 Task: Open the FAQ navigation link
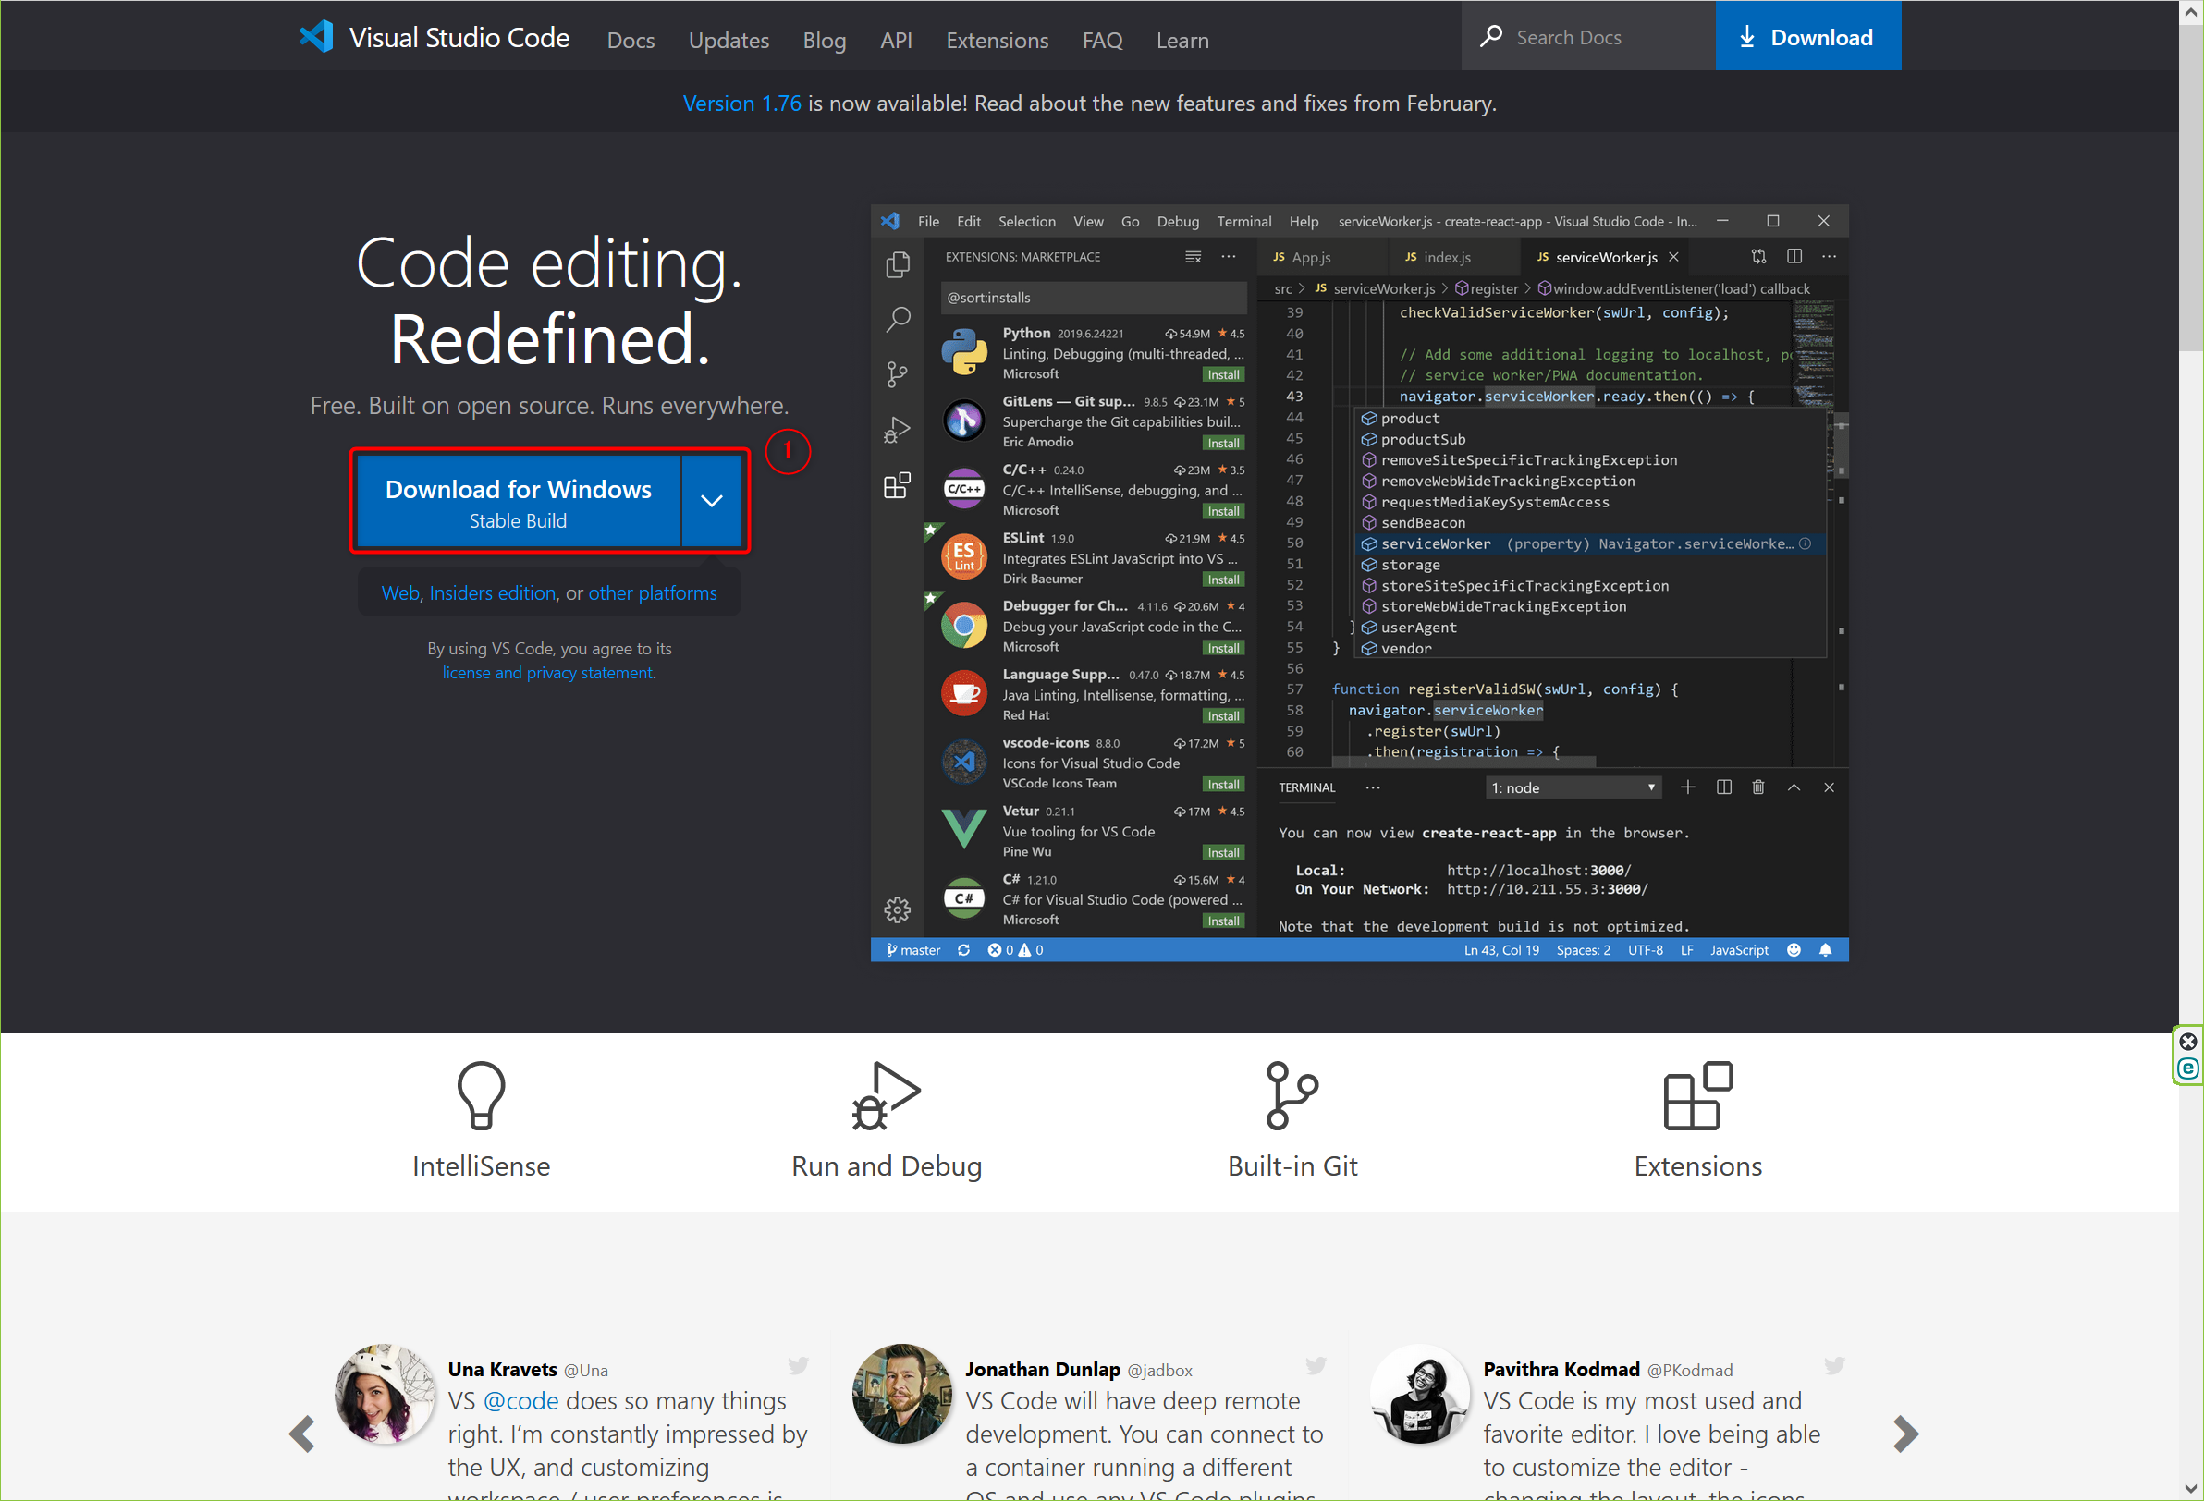[1102, 40]
